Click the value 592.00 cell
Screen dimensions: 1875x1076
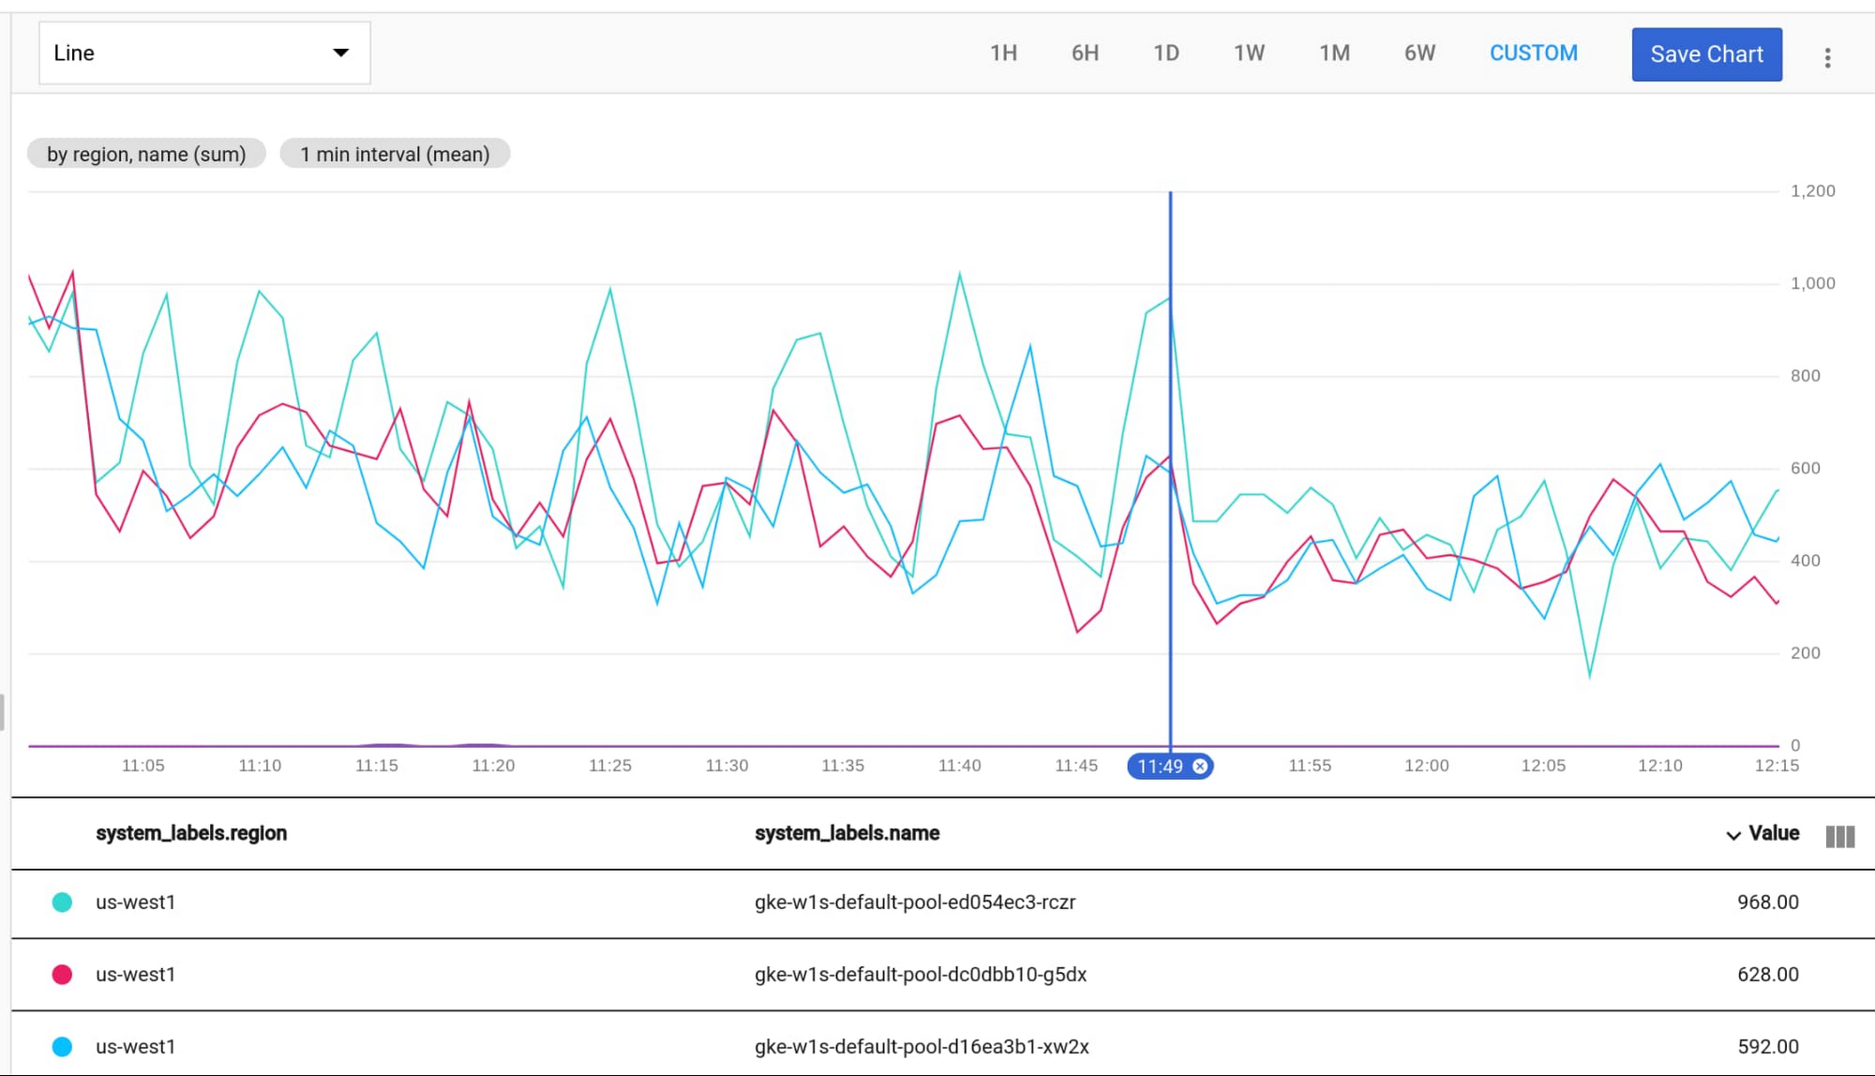[1767, 1047]
